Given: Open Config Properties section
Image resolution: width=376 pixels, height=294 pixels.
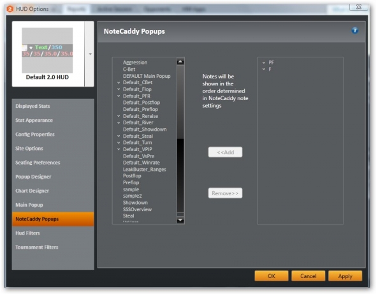Looking at the screenshot, I should 53,135.
